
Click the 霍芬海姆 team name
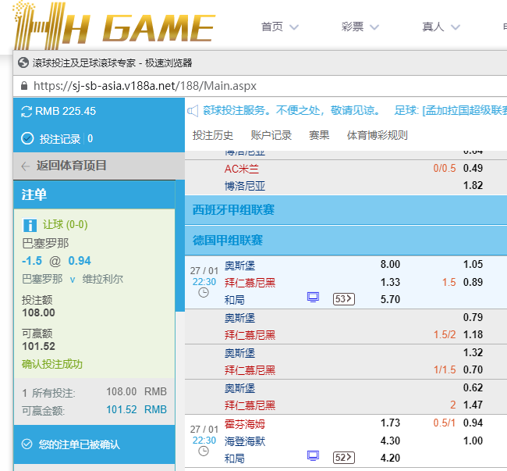244,423
